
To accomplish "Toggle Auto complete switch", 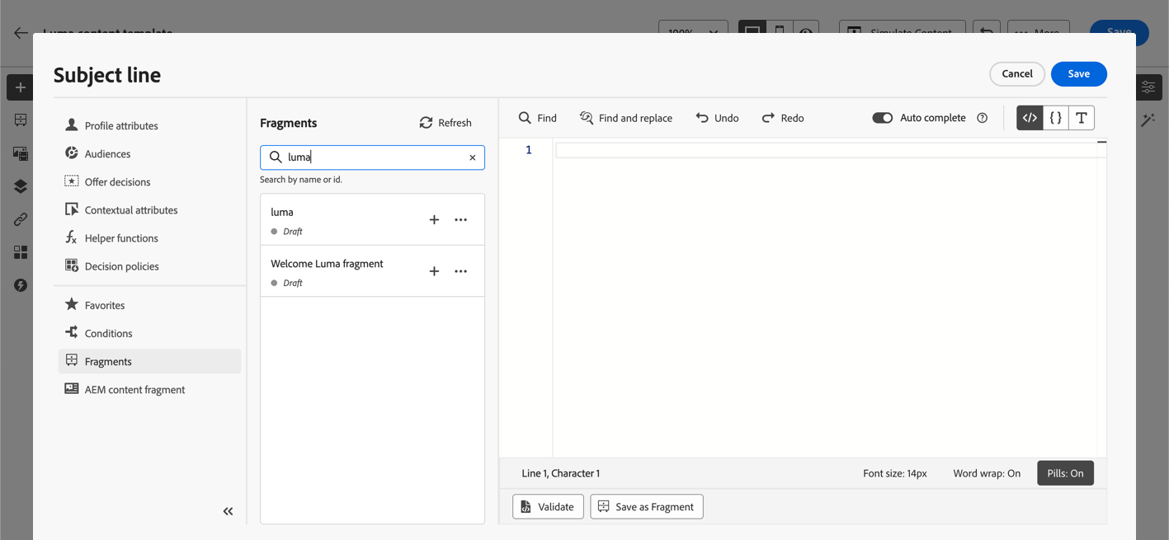I will 882,118.
